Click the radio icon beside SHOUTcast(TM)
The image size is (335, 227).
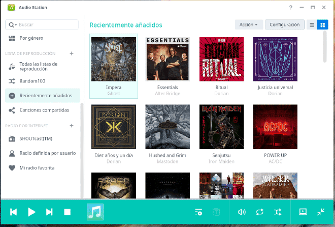[12, 139]
